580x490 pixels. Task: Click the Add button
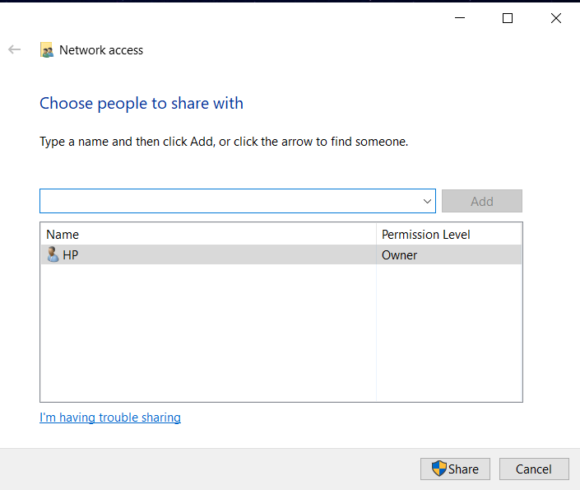[x=482, y=201]
